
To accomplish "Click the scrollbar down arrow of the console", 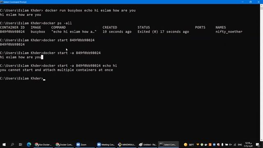I will click(261, 140).
